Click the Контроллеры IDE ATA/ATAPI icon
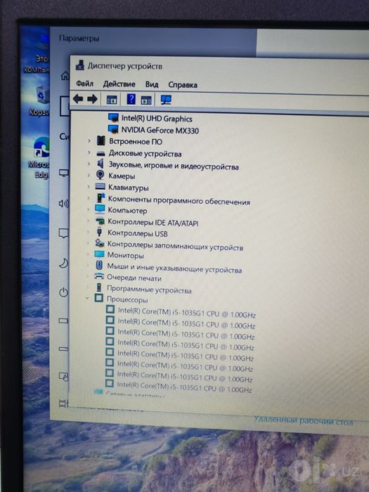Image resolution: width=369 pixels, height=492 pixels. pyautogui.click(x=100, y=221)
